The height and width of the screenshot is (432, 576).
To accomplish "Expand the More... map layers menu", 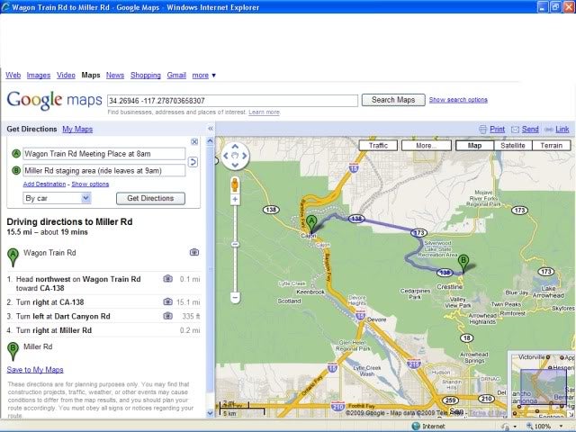I will (x=426, y=145).
